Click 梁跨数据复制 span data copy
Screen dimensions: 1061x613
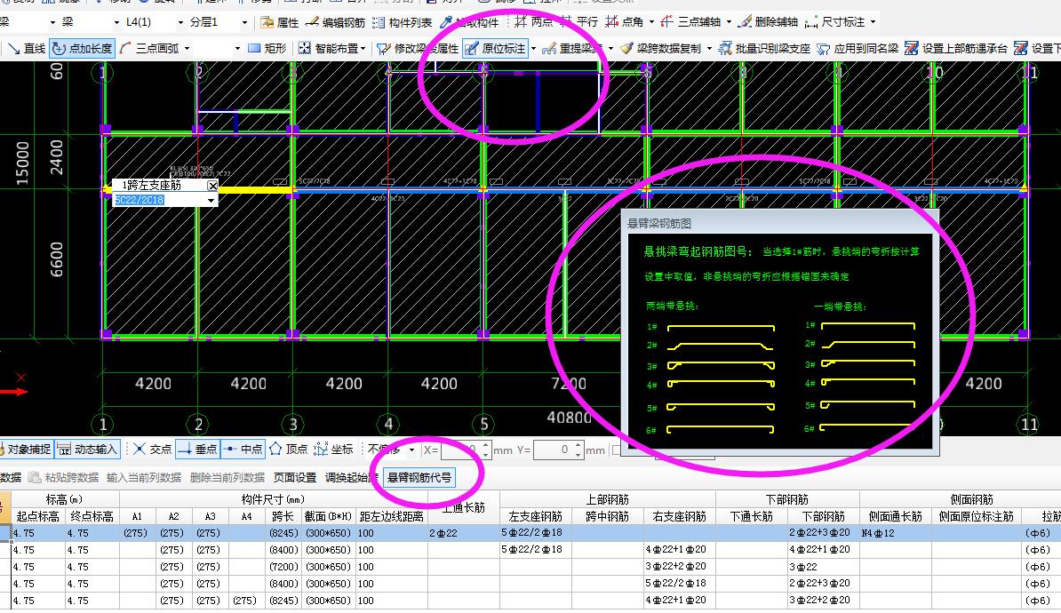tap(660, 49)
